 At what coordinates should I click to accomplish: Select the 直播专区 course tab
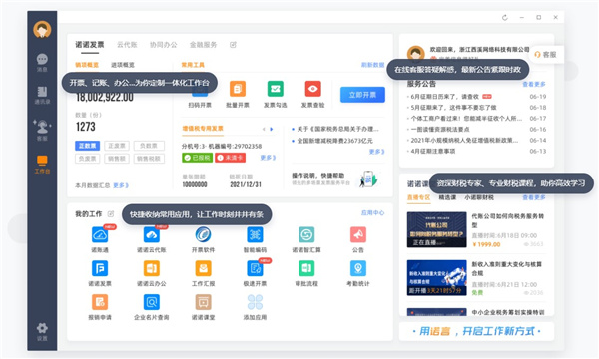tap(418, 197)
